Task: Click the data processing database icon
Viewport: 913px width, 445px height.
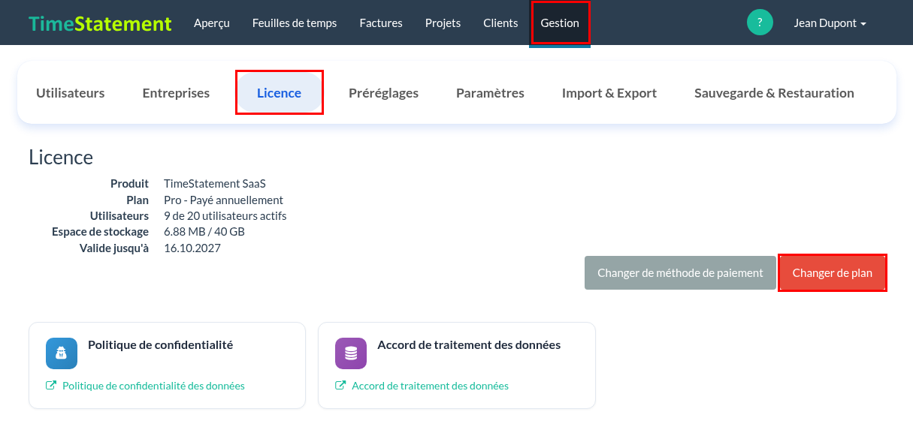Action: point(351,353)
